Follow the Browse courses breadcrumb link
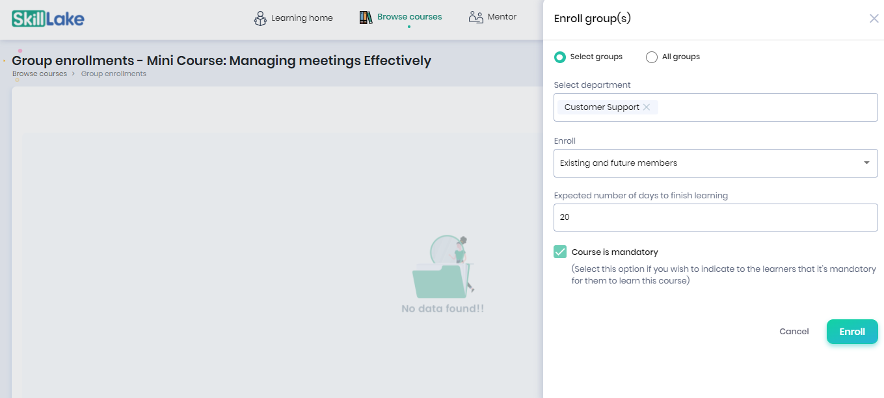Screen dimensions: 884x398 [x=40, y=74]
